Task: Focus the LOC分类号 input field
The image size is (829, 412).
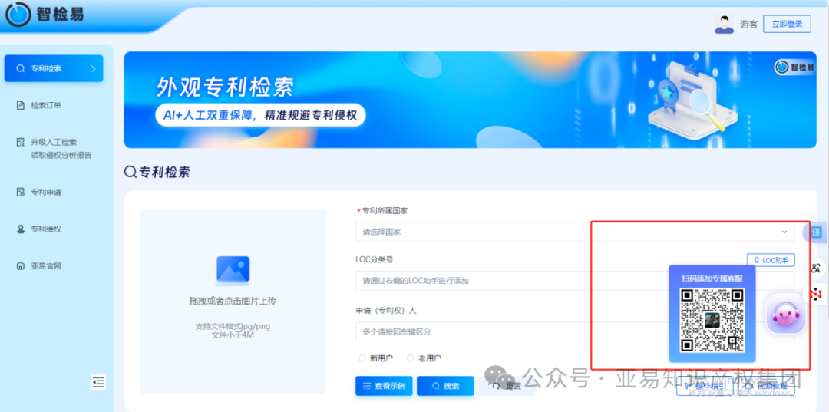Action: (x=575, y=281)
